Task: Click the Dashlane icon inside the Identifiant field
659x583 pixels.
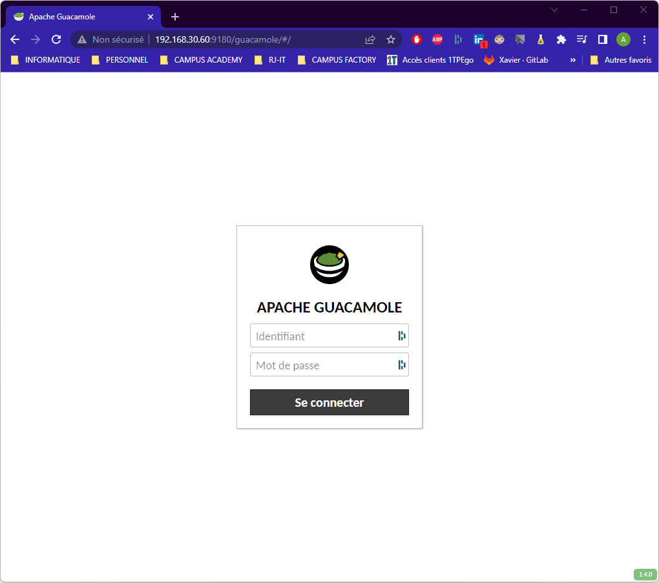Action: (401, 335)
